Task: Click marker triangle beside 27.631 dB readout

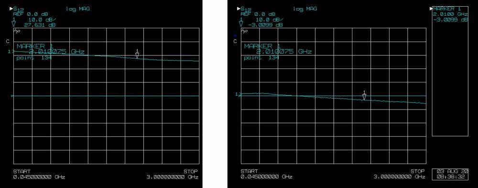Action: point(13,22)
